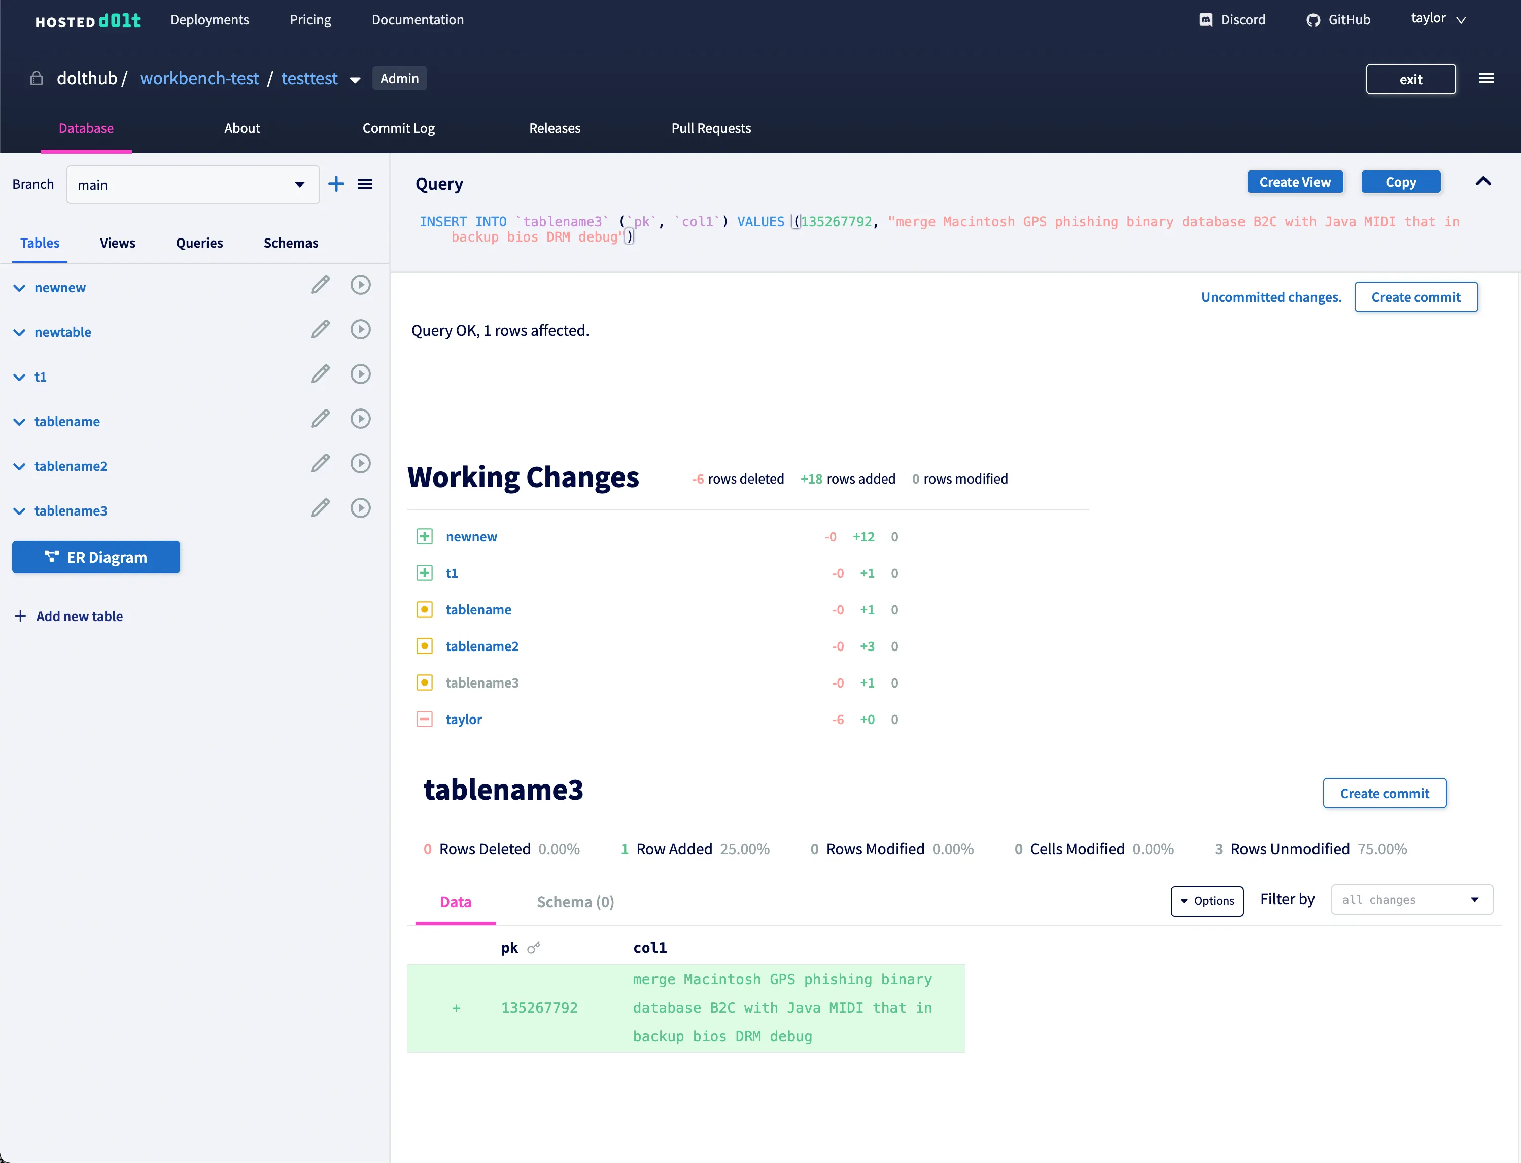Image resolution: width=1521 pixels, height=1163 pixels.
Task: Open hamburger menu beside branch selector
Action: tap(365, 184)
